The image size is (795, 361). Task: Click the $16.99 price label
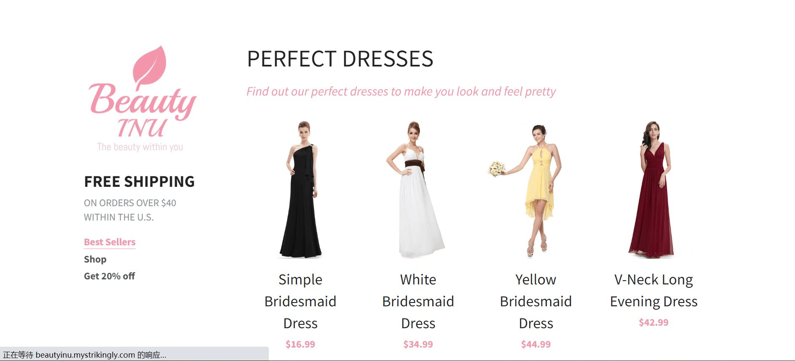[300, 344]
